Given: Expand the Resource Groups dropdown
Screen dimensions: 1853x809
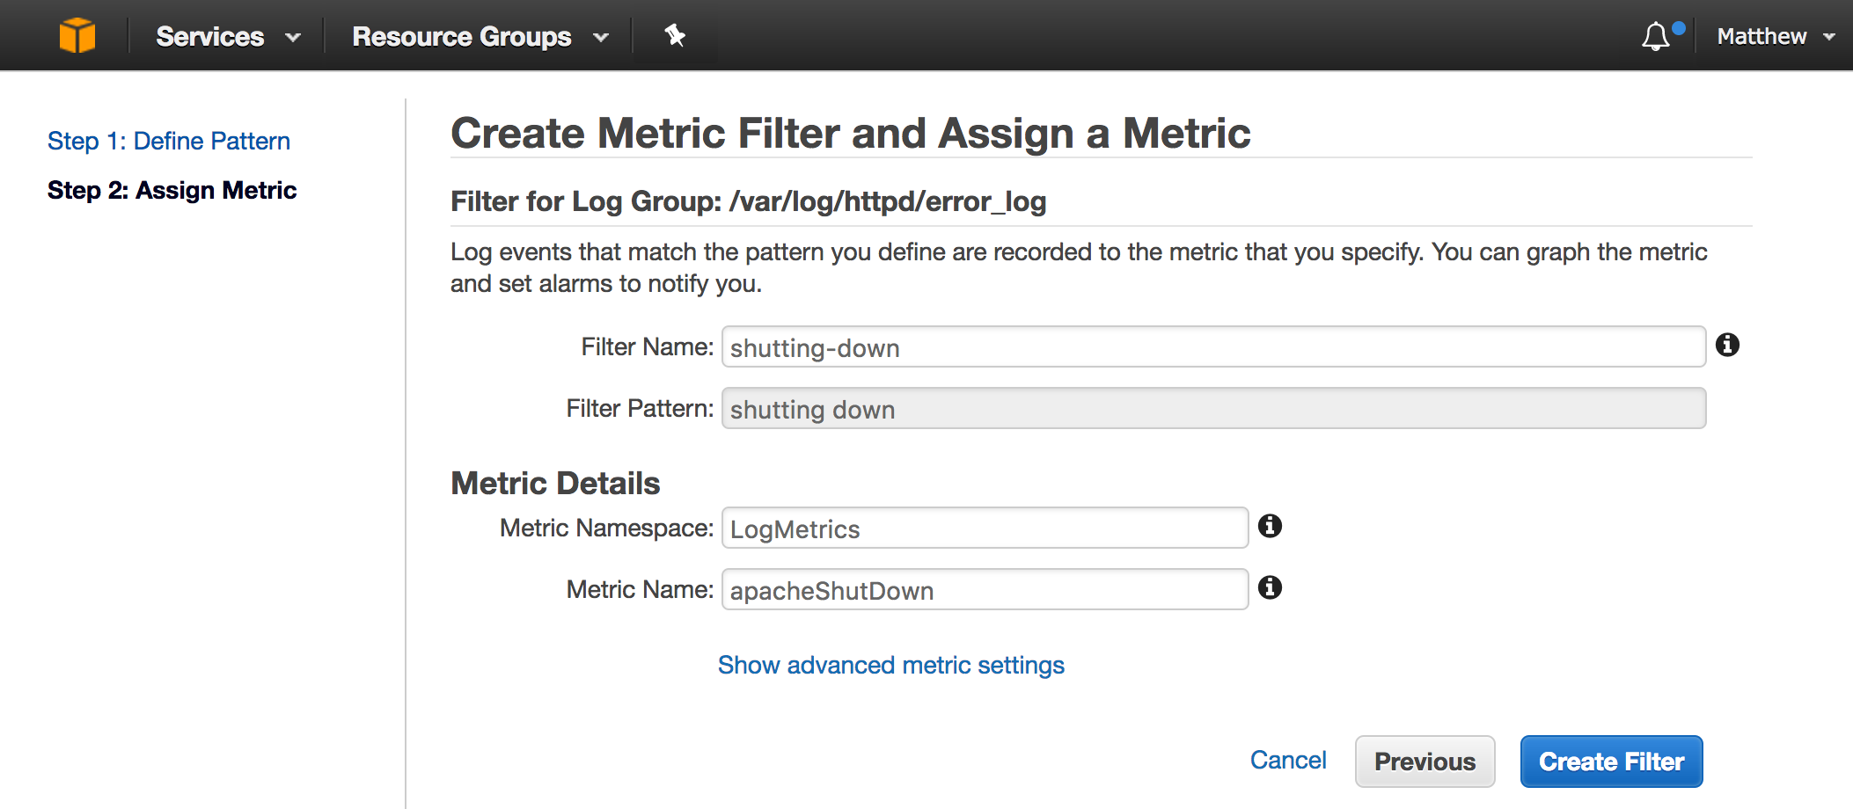Looking at the screenshot, I should coord(480,36).
